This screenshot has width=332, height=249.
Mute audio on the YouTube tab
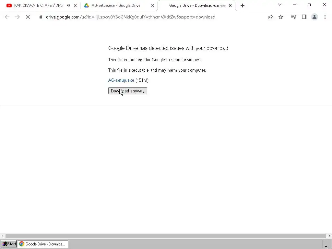pyautogui.click(x=68, y=6)
